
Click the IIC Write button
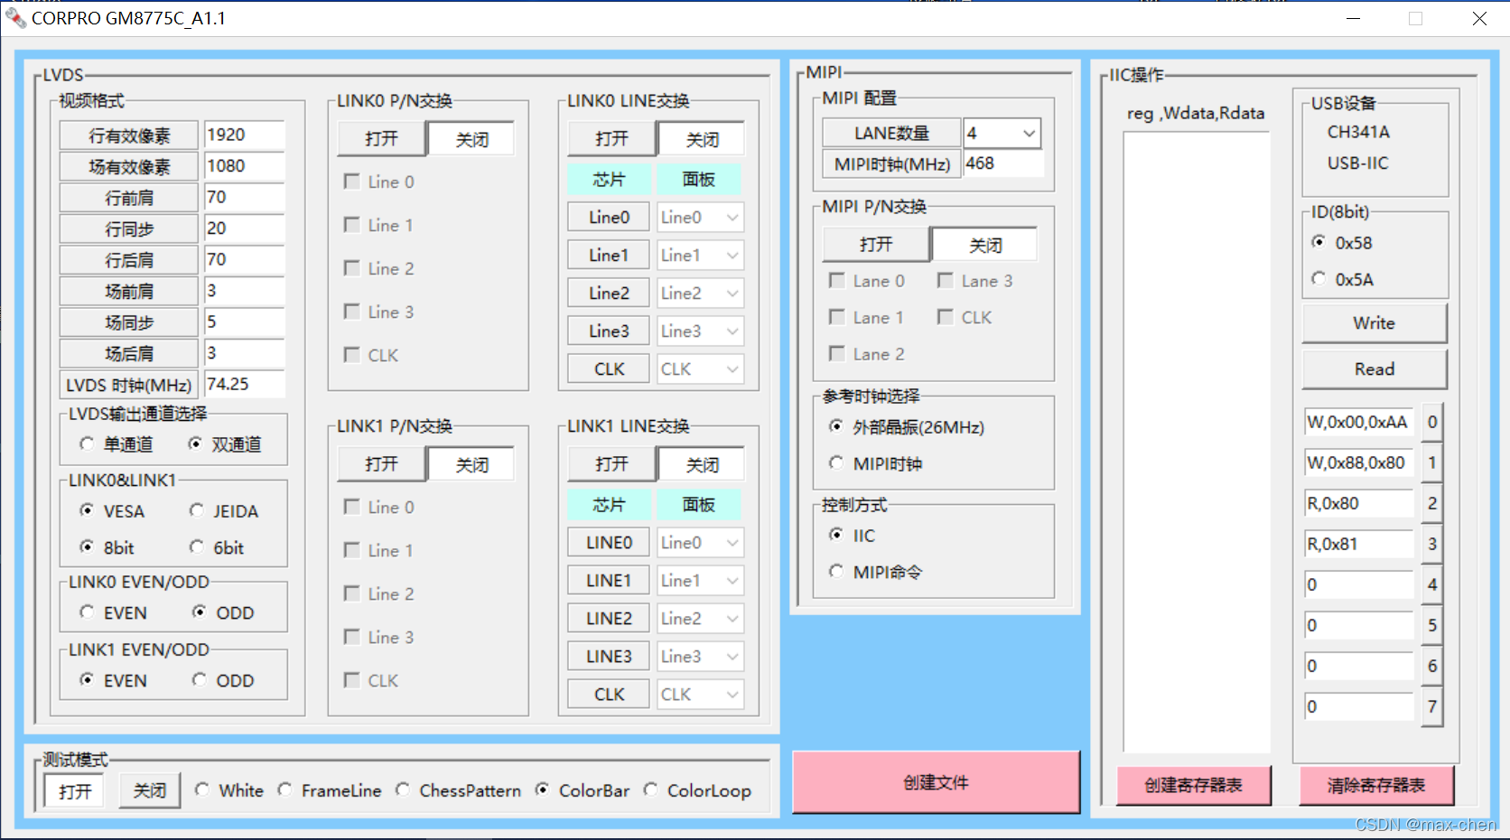[x=1374, y=323]
